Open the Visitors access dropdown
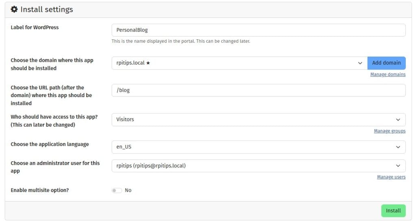 pos(258,119)
